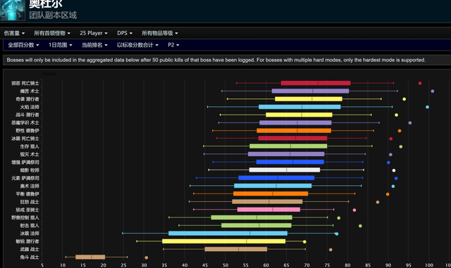Click the 惩戒 圣骑士 row label
Viewport: 451px width, 268px height.
(27, 210)
